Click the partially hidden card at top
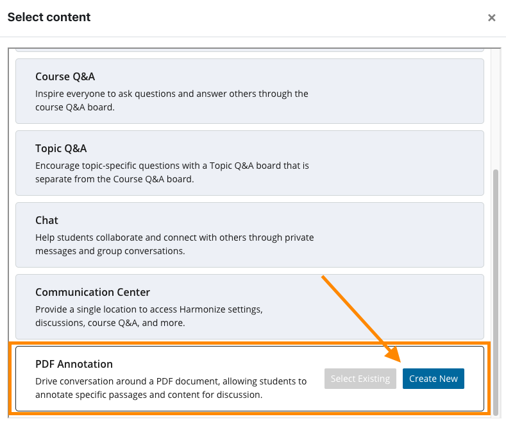This screenshot has height=430, width=506. pyautogui.click(x=249, y=49)
